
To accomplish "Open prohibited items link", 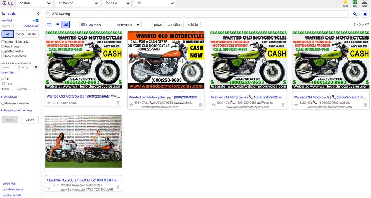I will point(13,189).
